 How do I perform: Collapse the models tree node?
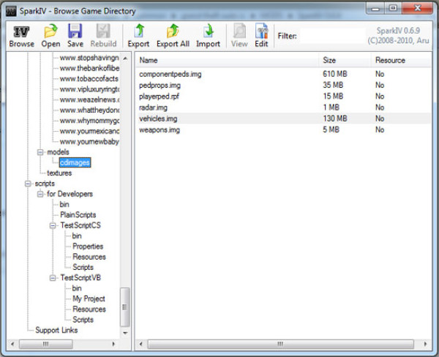40,152
